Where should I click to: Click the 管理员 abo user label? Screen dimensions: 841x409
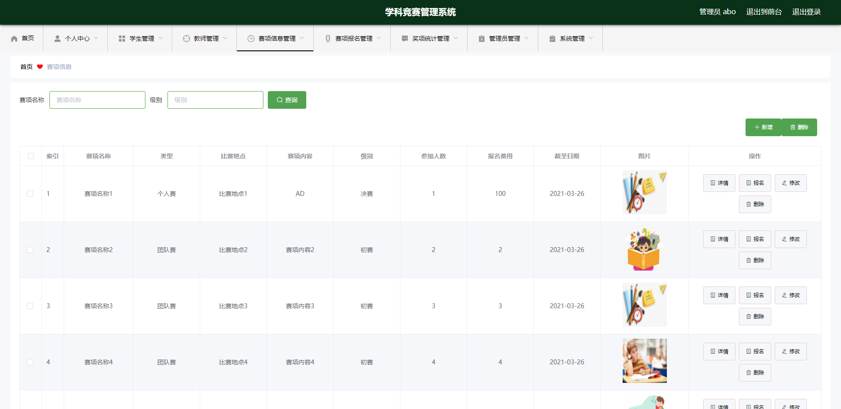(x=717, y=12)
